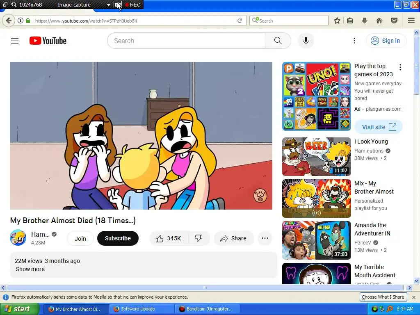
Task: Open the Haminations channel avatar
Action: 18,237
